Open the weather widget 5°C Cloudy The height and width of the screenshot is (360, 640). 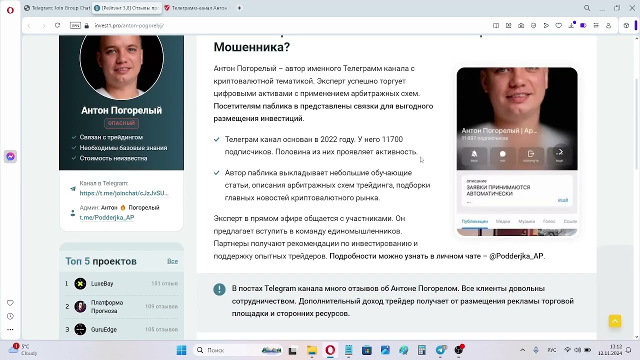point(22,349)
